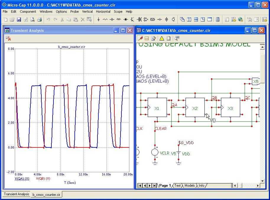The height and width of the screenshot is (200, 270).
Task: Click the print icon in main toolbar
Action: point(39,19)
